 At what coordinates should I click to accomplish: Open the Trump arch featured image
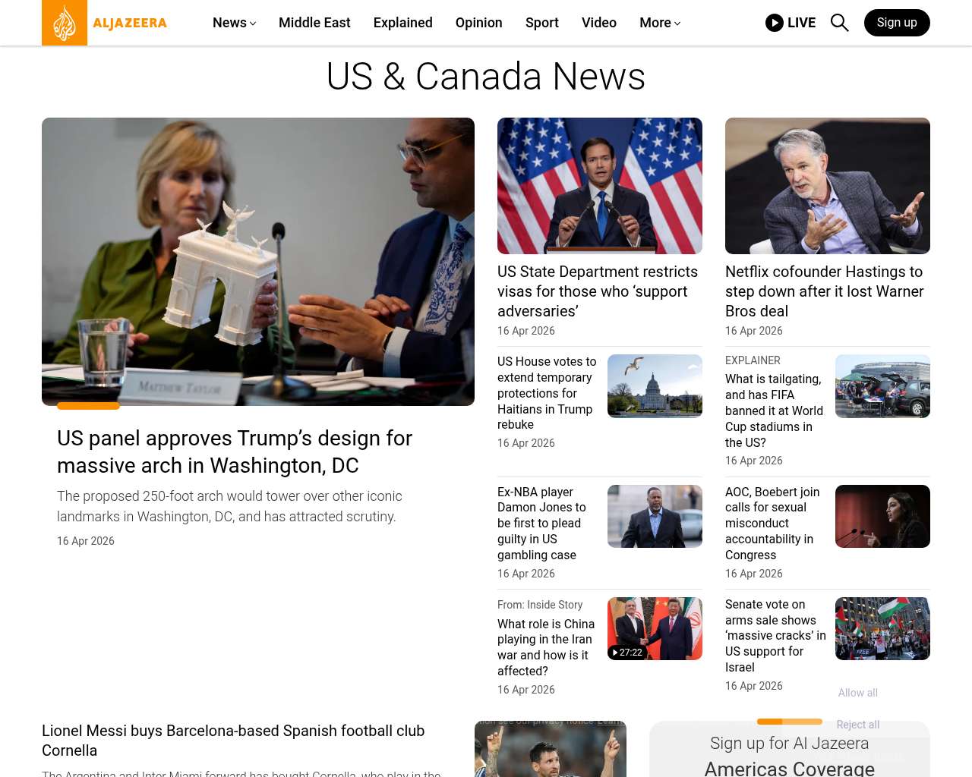coord(258,262)
